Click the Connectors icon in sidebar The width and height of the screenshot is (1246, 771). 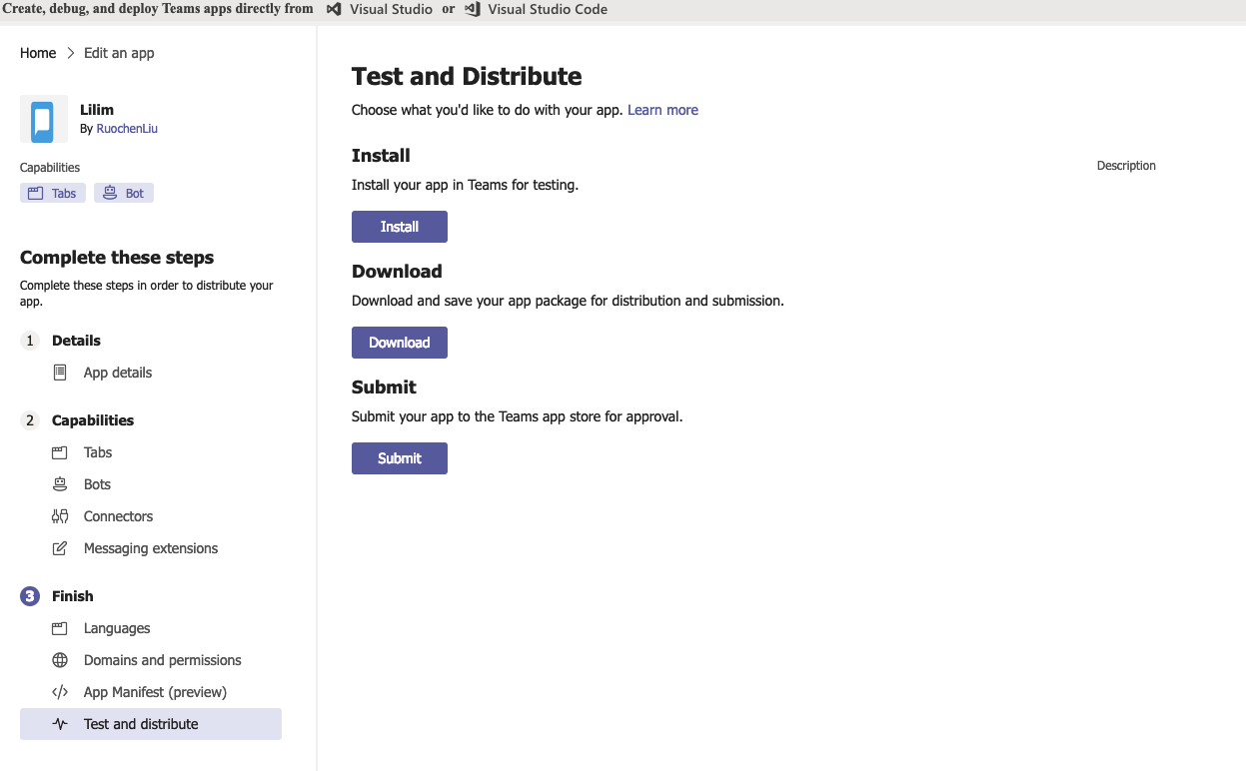pos(60,516)
